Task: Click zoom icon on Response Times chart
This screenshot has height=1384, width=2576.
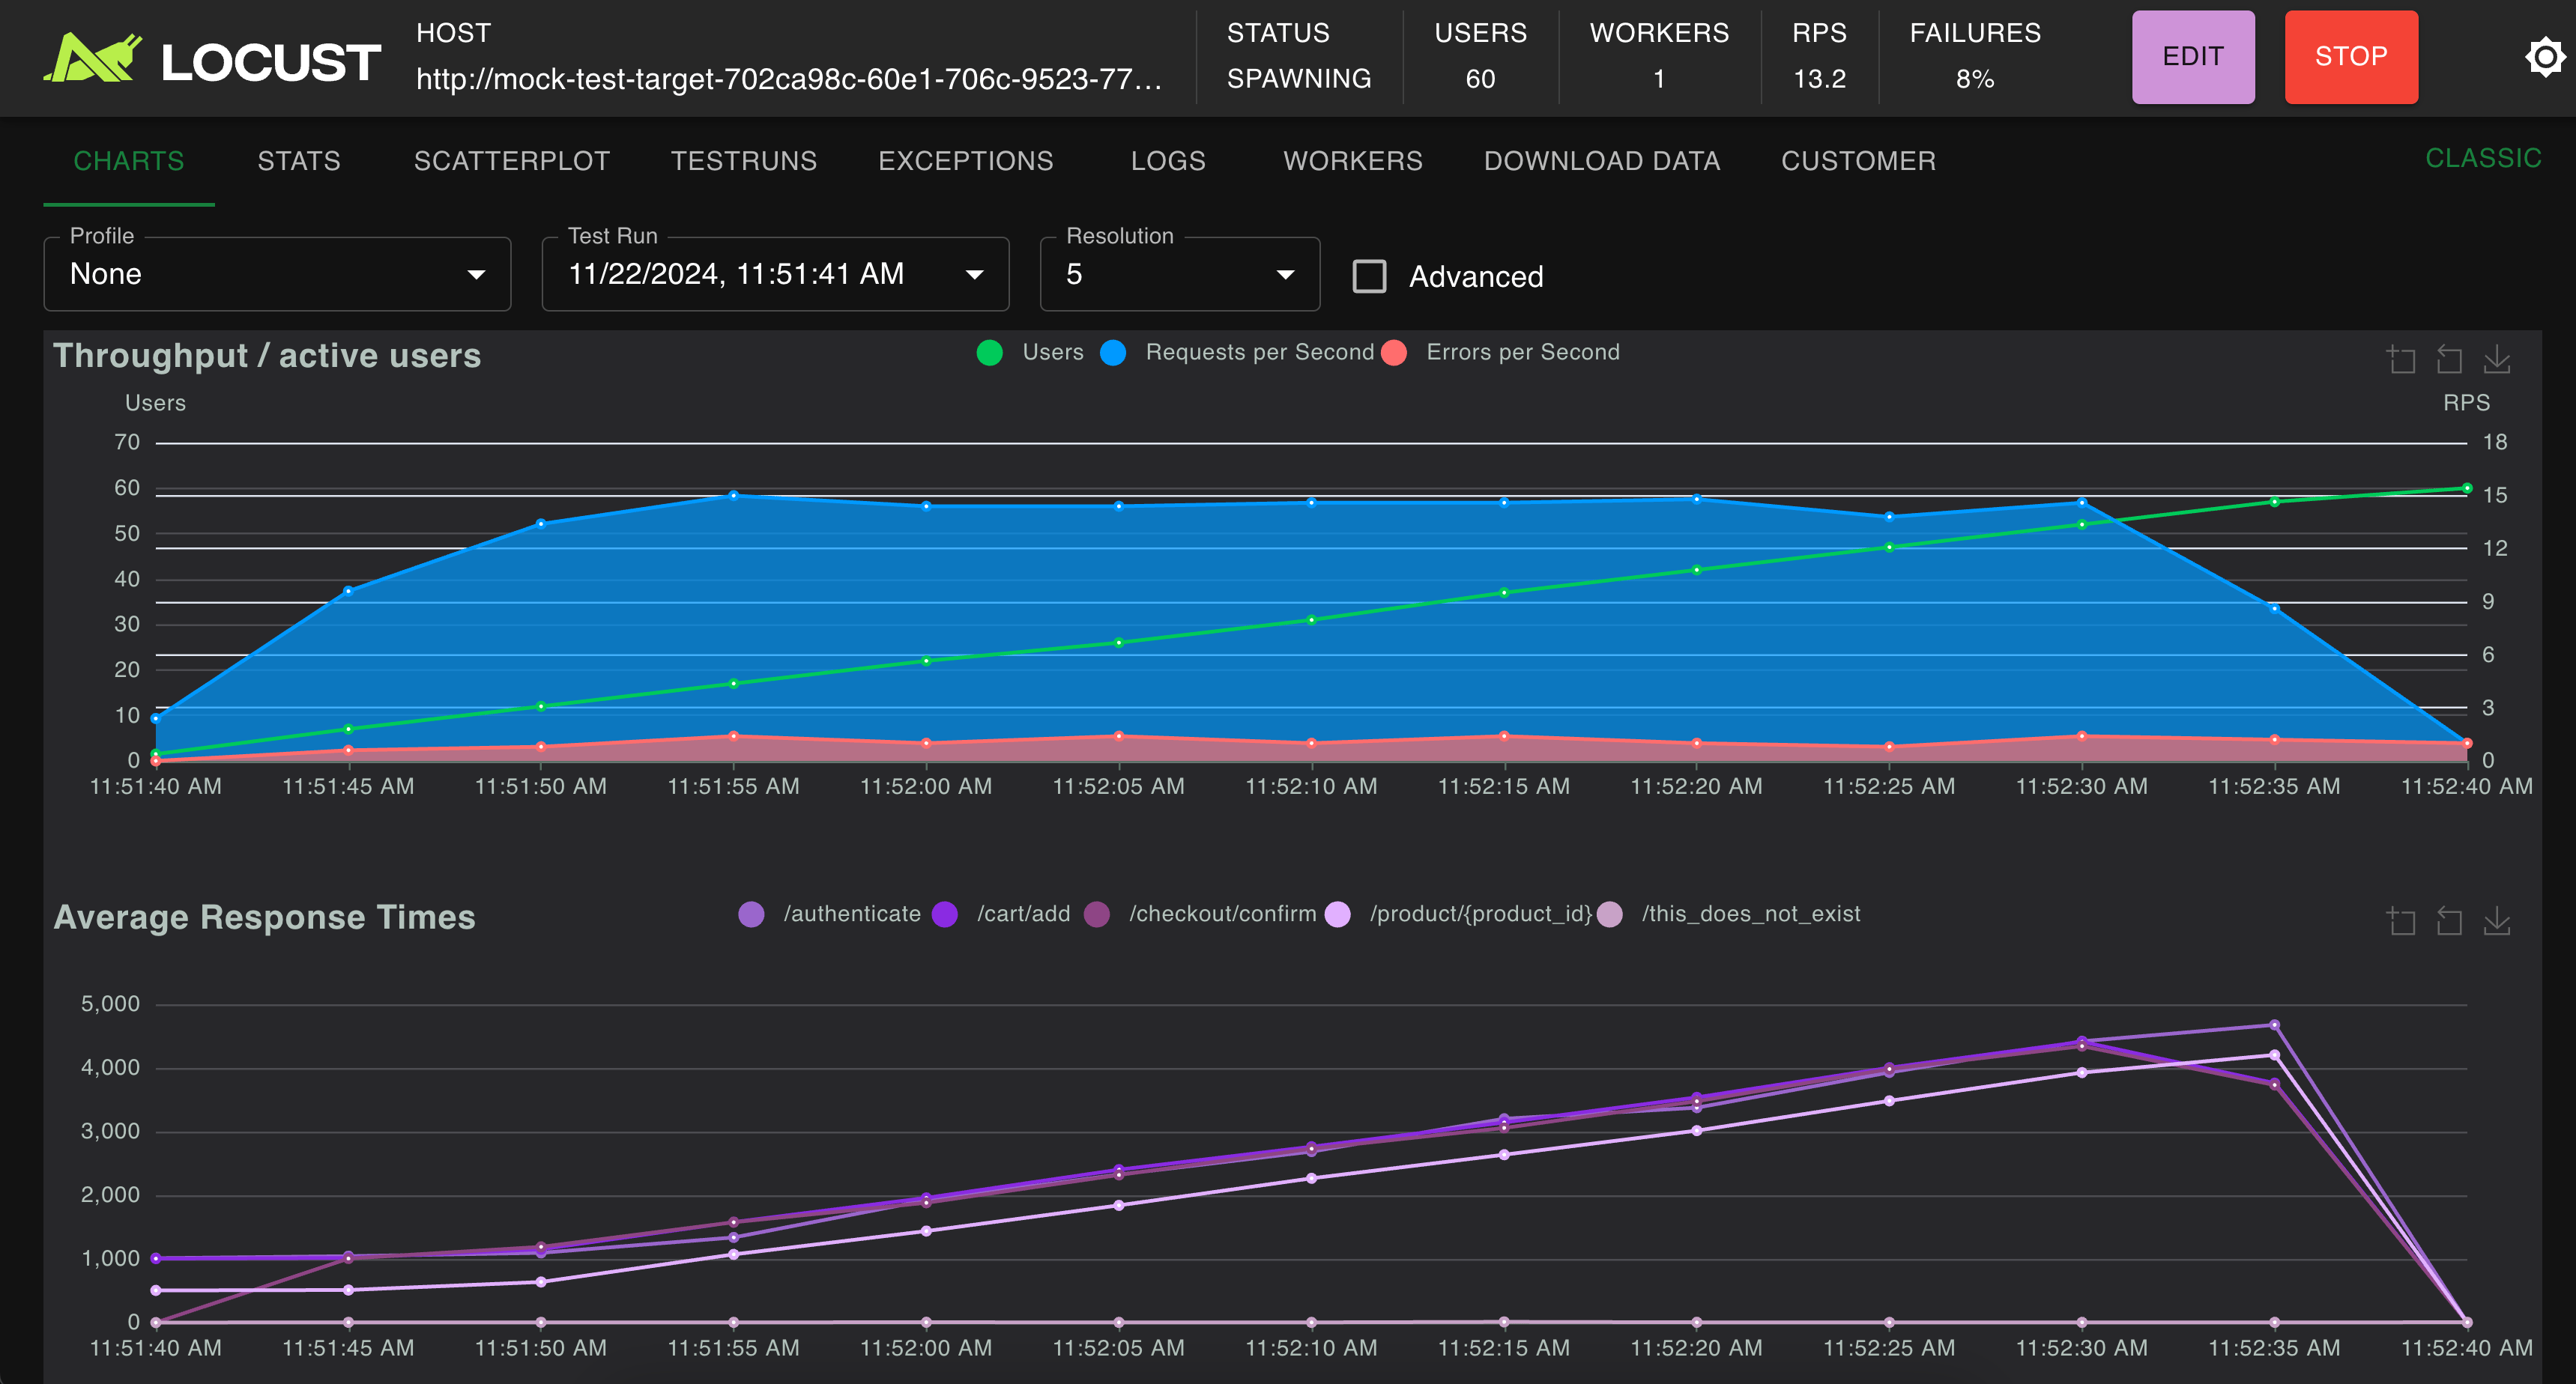Action: pos(2401,920)
